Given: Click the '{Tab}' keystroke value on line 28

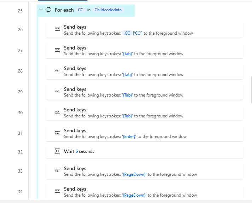Looking at the screenshot, I should (x=127, y=75).
